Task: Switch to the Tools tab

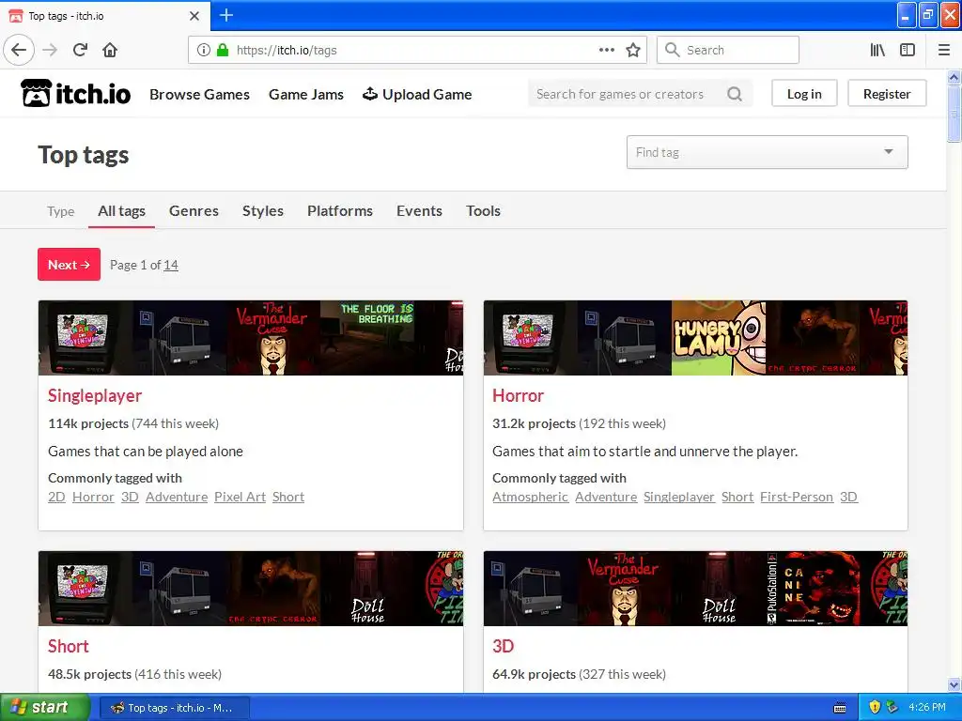Action: point(483,211)
